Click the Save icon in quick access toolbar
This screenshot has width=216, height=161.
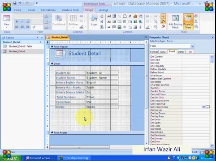[x=15, y=3]
